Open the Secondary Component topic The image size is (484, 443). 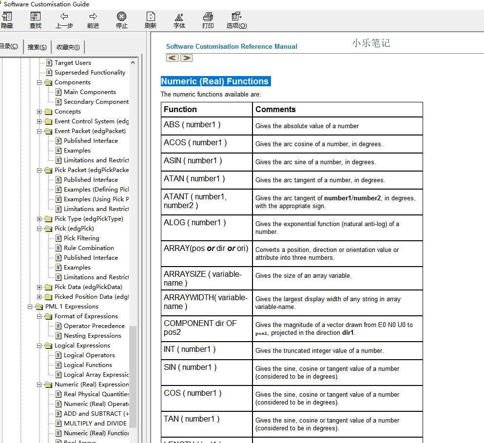coord(96,102)
